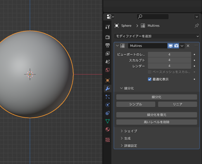The image size is (202, 164).
Task: Open the Modifier properties wrench tab
Action: click(x=108, y=89)
